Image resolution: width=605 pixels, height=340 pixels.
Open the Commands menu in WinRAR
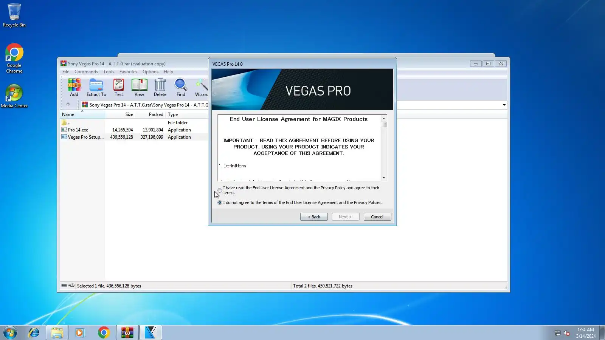[x=86, y=72]
